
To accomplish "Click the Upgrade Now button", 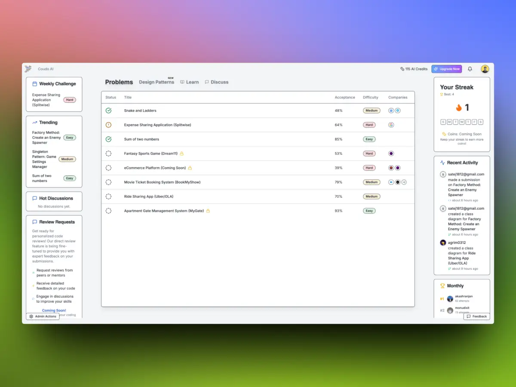I will pyautogui.click(x=447, y=69).
